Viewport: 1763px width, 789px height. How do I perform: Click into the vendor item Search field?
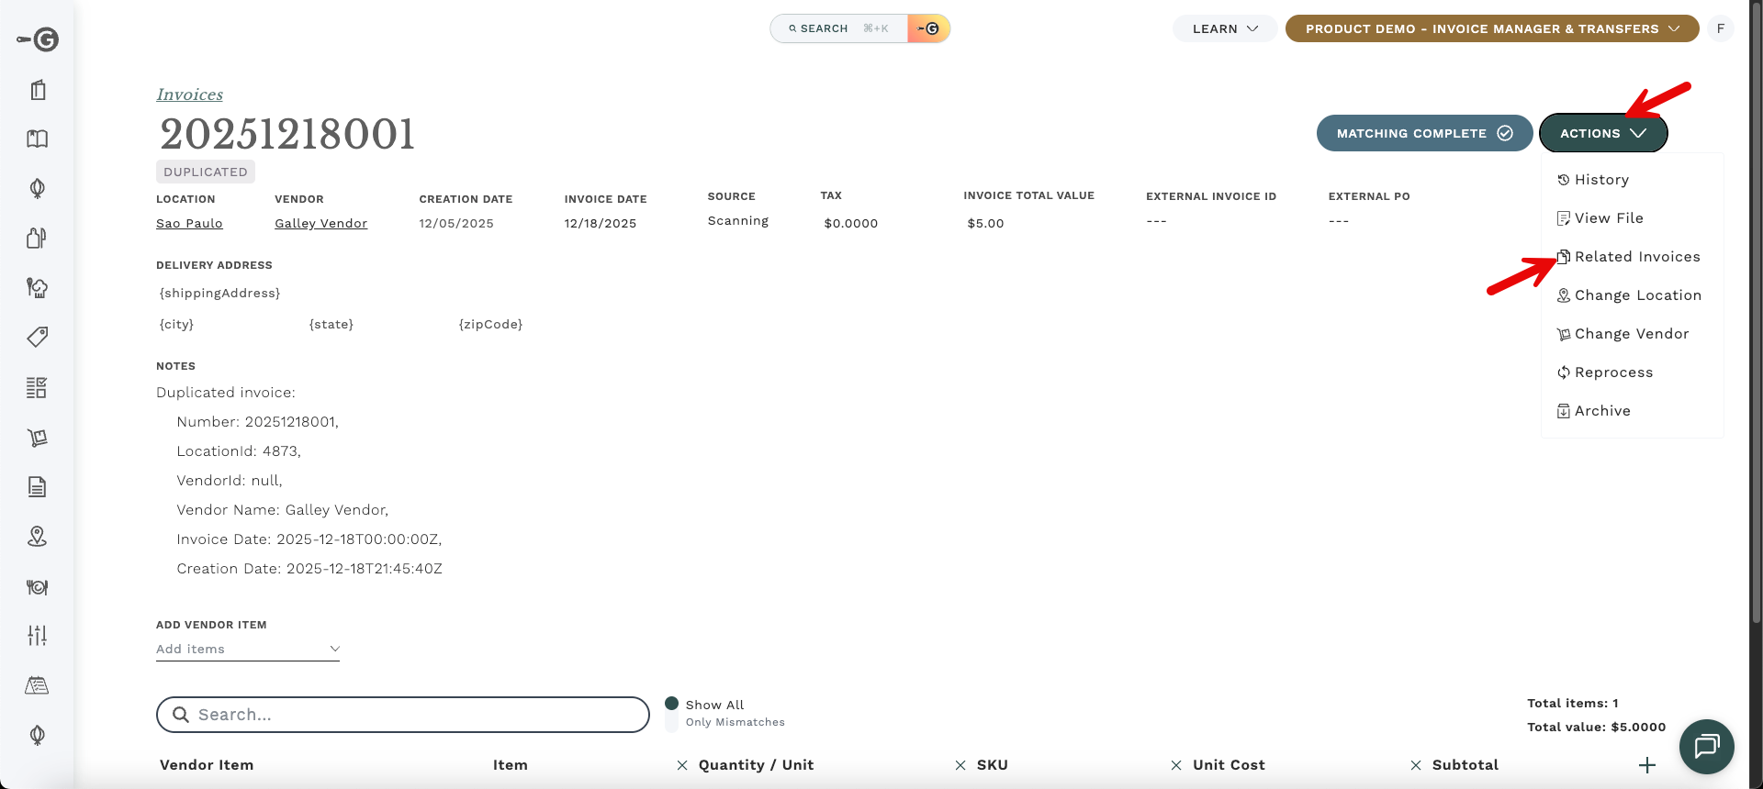[404, 715]
